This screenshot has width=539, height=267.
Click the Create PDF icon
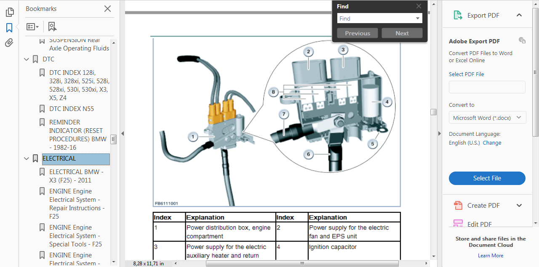(458, 206)
